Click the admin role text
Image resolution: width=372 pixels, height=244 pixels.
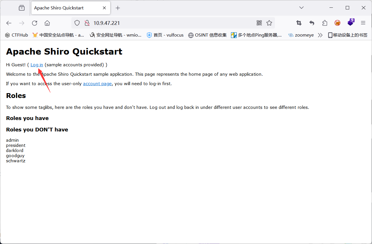pyautogui.click(x=12, y=140)
